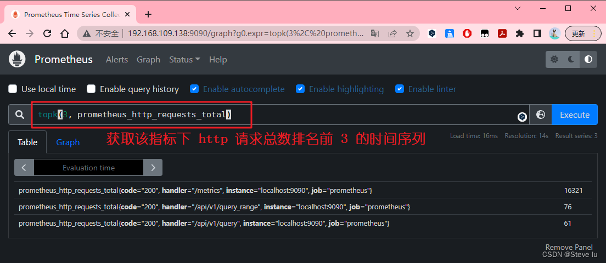
Task: Open the red shield adblock extension
Action: click(467, 33)
